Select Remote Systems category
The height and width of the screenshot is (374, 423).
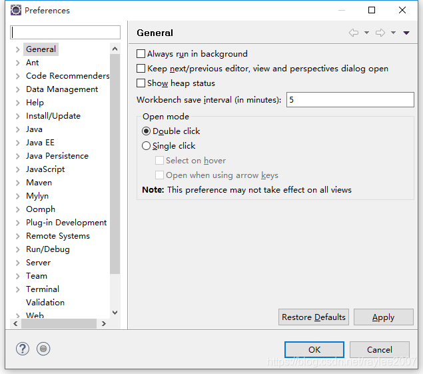(x=58, y=236)
